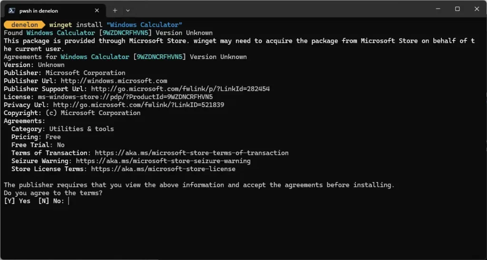Screen dimensions: 487x260
Task: Click the "[Y] Yes" option text
Action: (x=17, y=201)
